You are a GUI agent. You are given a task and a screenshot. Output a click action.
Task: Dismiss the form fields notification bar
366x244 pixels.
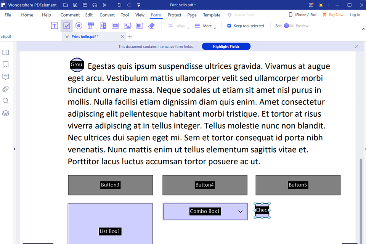[357, 47]
